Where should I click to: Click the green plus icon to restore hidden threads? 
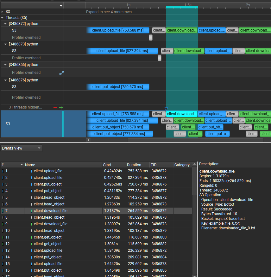(x=61, y=107)
